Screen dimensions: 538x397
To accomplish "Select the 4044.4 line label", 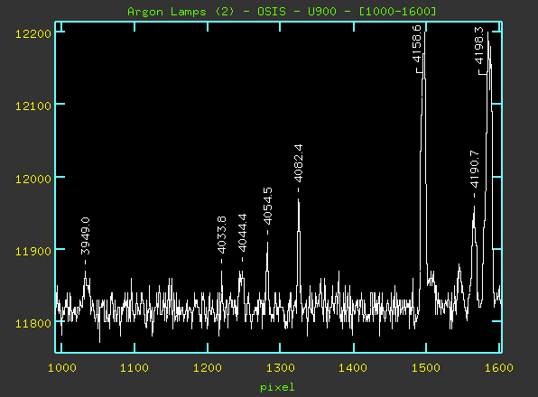I will tap(242, 233).
